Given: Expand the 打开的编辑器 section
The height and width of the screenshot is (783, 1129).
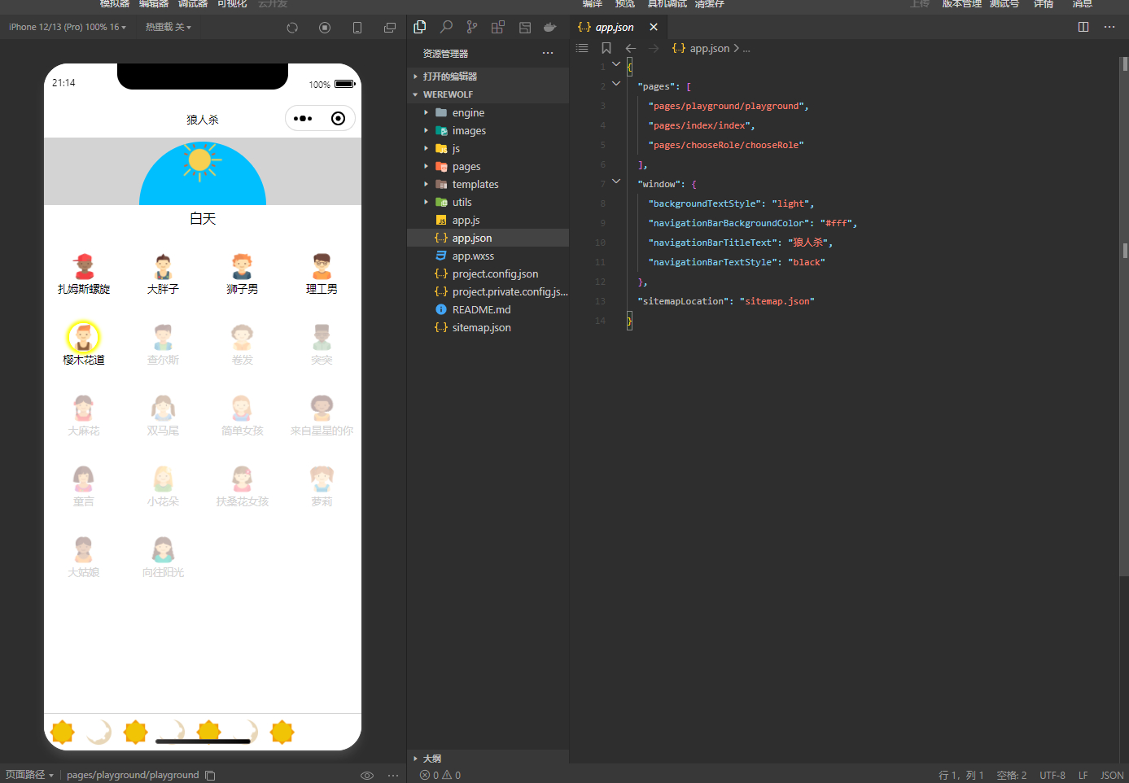Looking at the screenshot, I should (x=488, y=77).
